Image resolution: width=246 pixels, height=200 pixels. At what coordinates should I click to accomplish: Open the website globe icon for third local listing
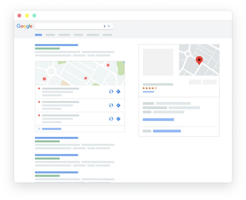tap(111, 119)
